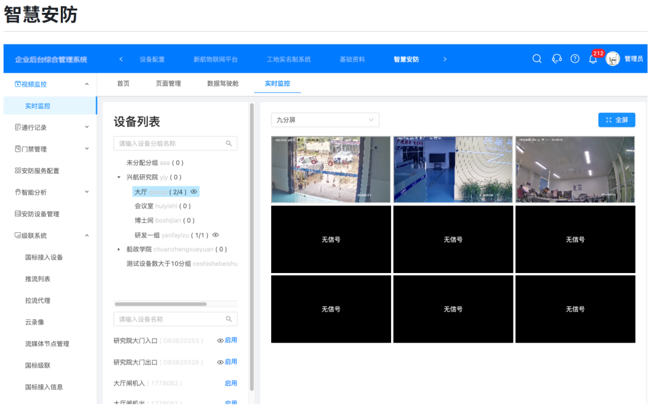Open 实时监控 in the sidebar

tap(50, 106)
